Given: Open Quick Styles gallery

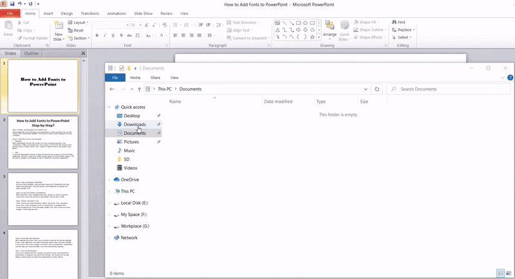Looking at the screenshot, I should coord(344,29).
